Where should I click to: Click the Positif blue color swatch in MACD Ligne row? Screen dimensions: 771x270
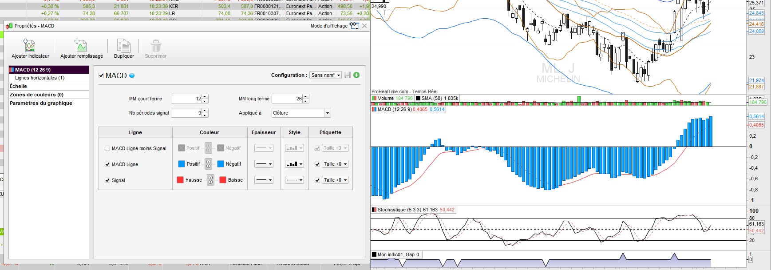coord(181,164)
